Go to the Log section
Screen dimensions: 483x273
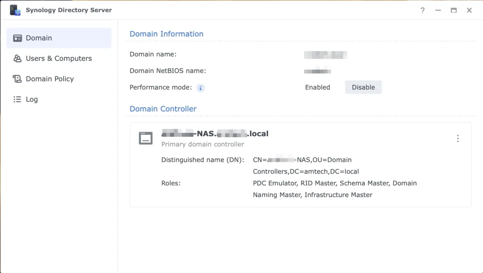[x=59, y=99]
